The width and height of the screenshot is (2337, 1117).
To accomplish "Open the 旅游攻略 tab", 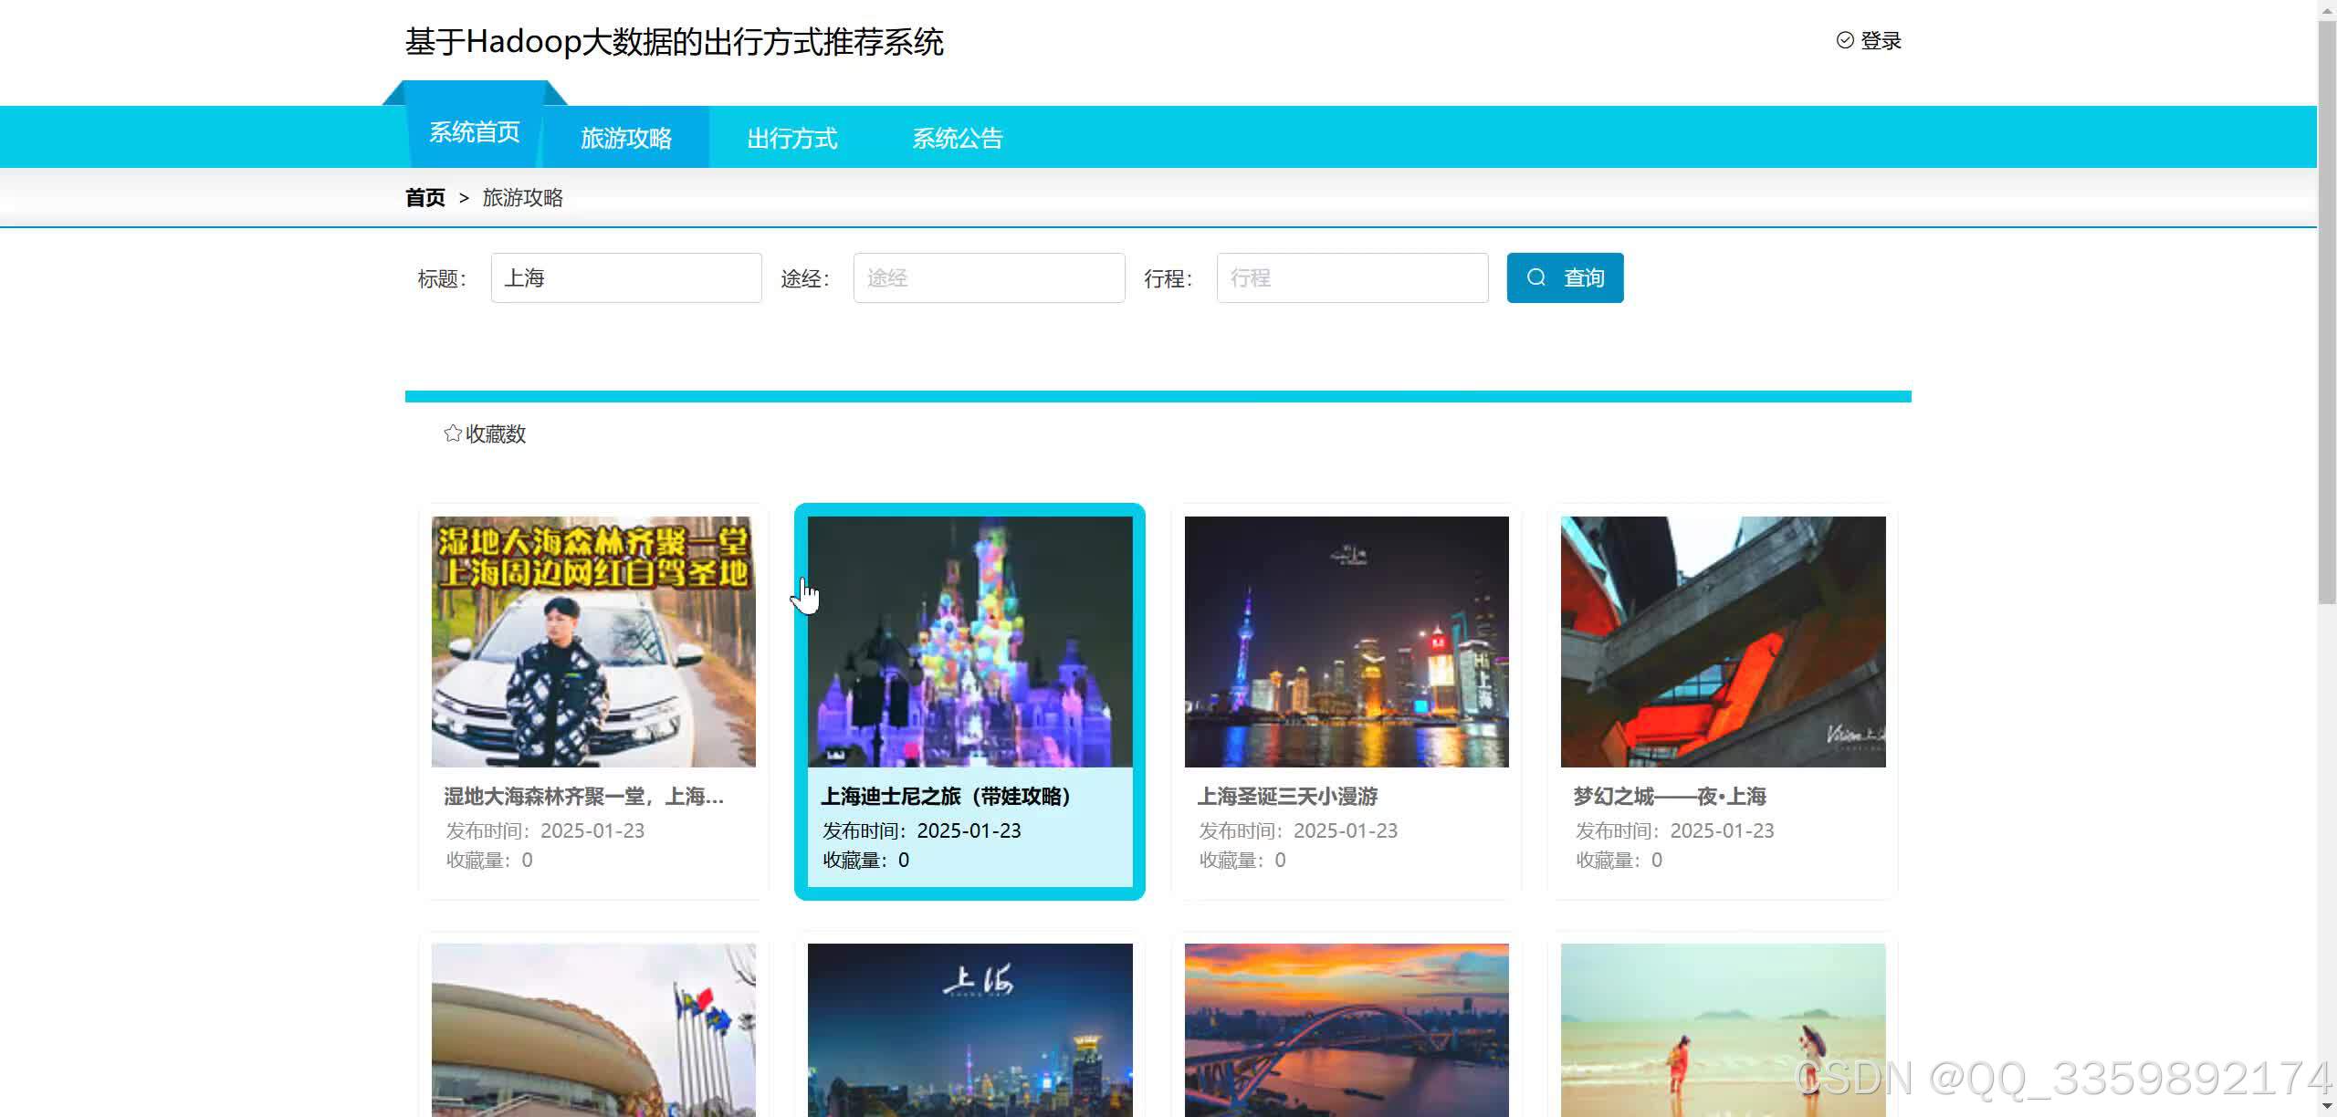I will [626, 138].
